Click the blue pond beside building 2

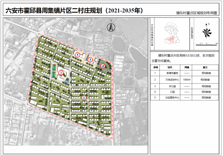(x=67, y=81)
